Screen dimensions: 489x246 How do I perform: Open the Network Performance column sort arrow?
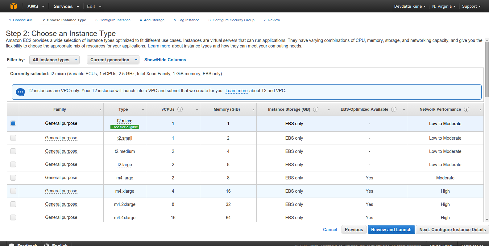pos(480,110)
